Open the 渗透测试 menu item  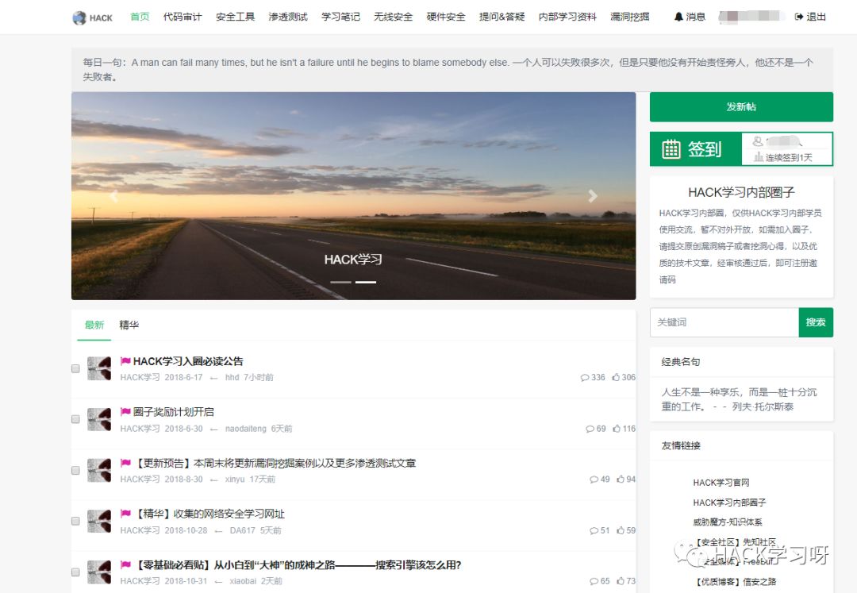(287, 17)
